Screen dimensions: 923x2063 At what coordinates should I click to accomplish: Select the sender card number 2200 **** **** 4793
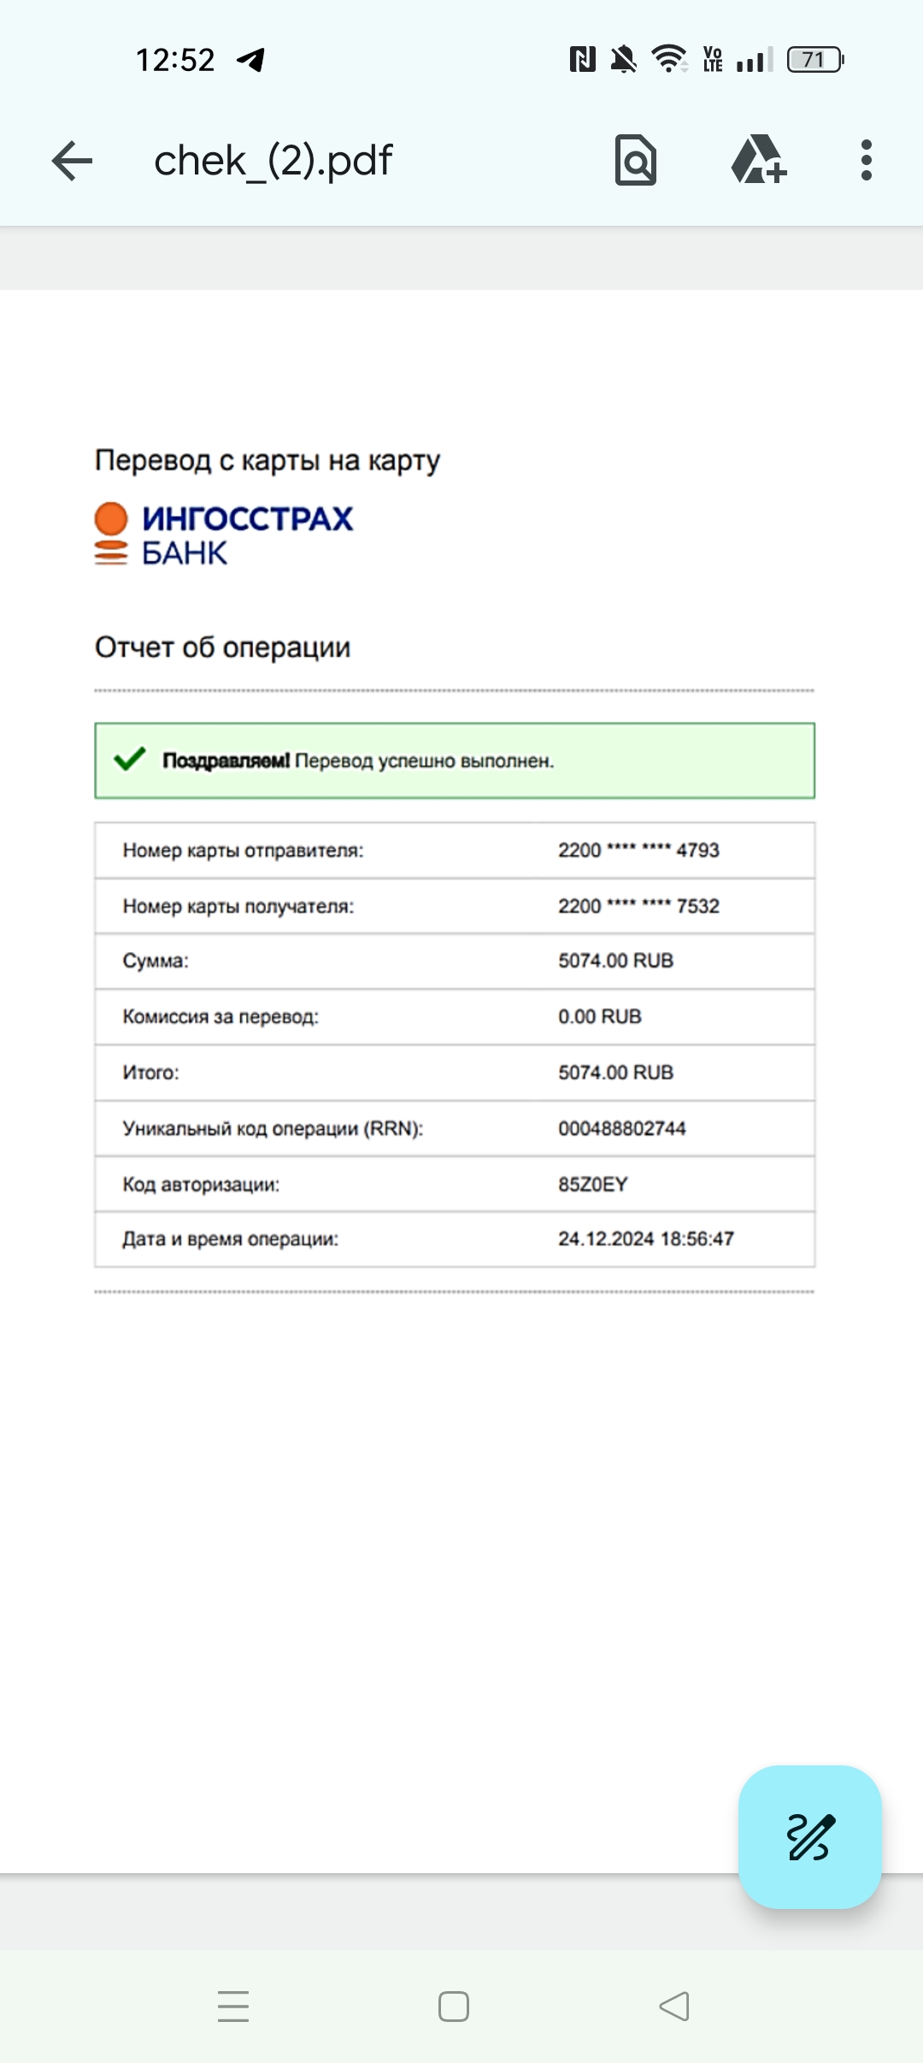coord(638,850)
